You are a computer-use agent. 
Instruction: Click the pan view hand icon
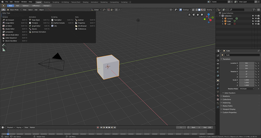point(198,15)
